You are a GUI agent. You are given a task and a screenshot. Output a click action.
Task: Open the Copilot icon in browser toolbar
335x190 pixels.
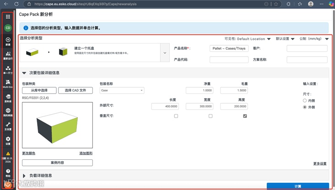pos(331,4)
